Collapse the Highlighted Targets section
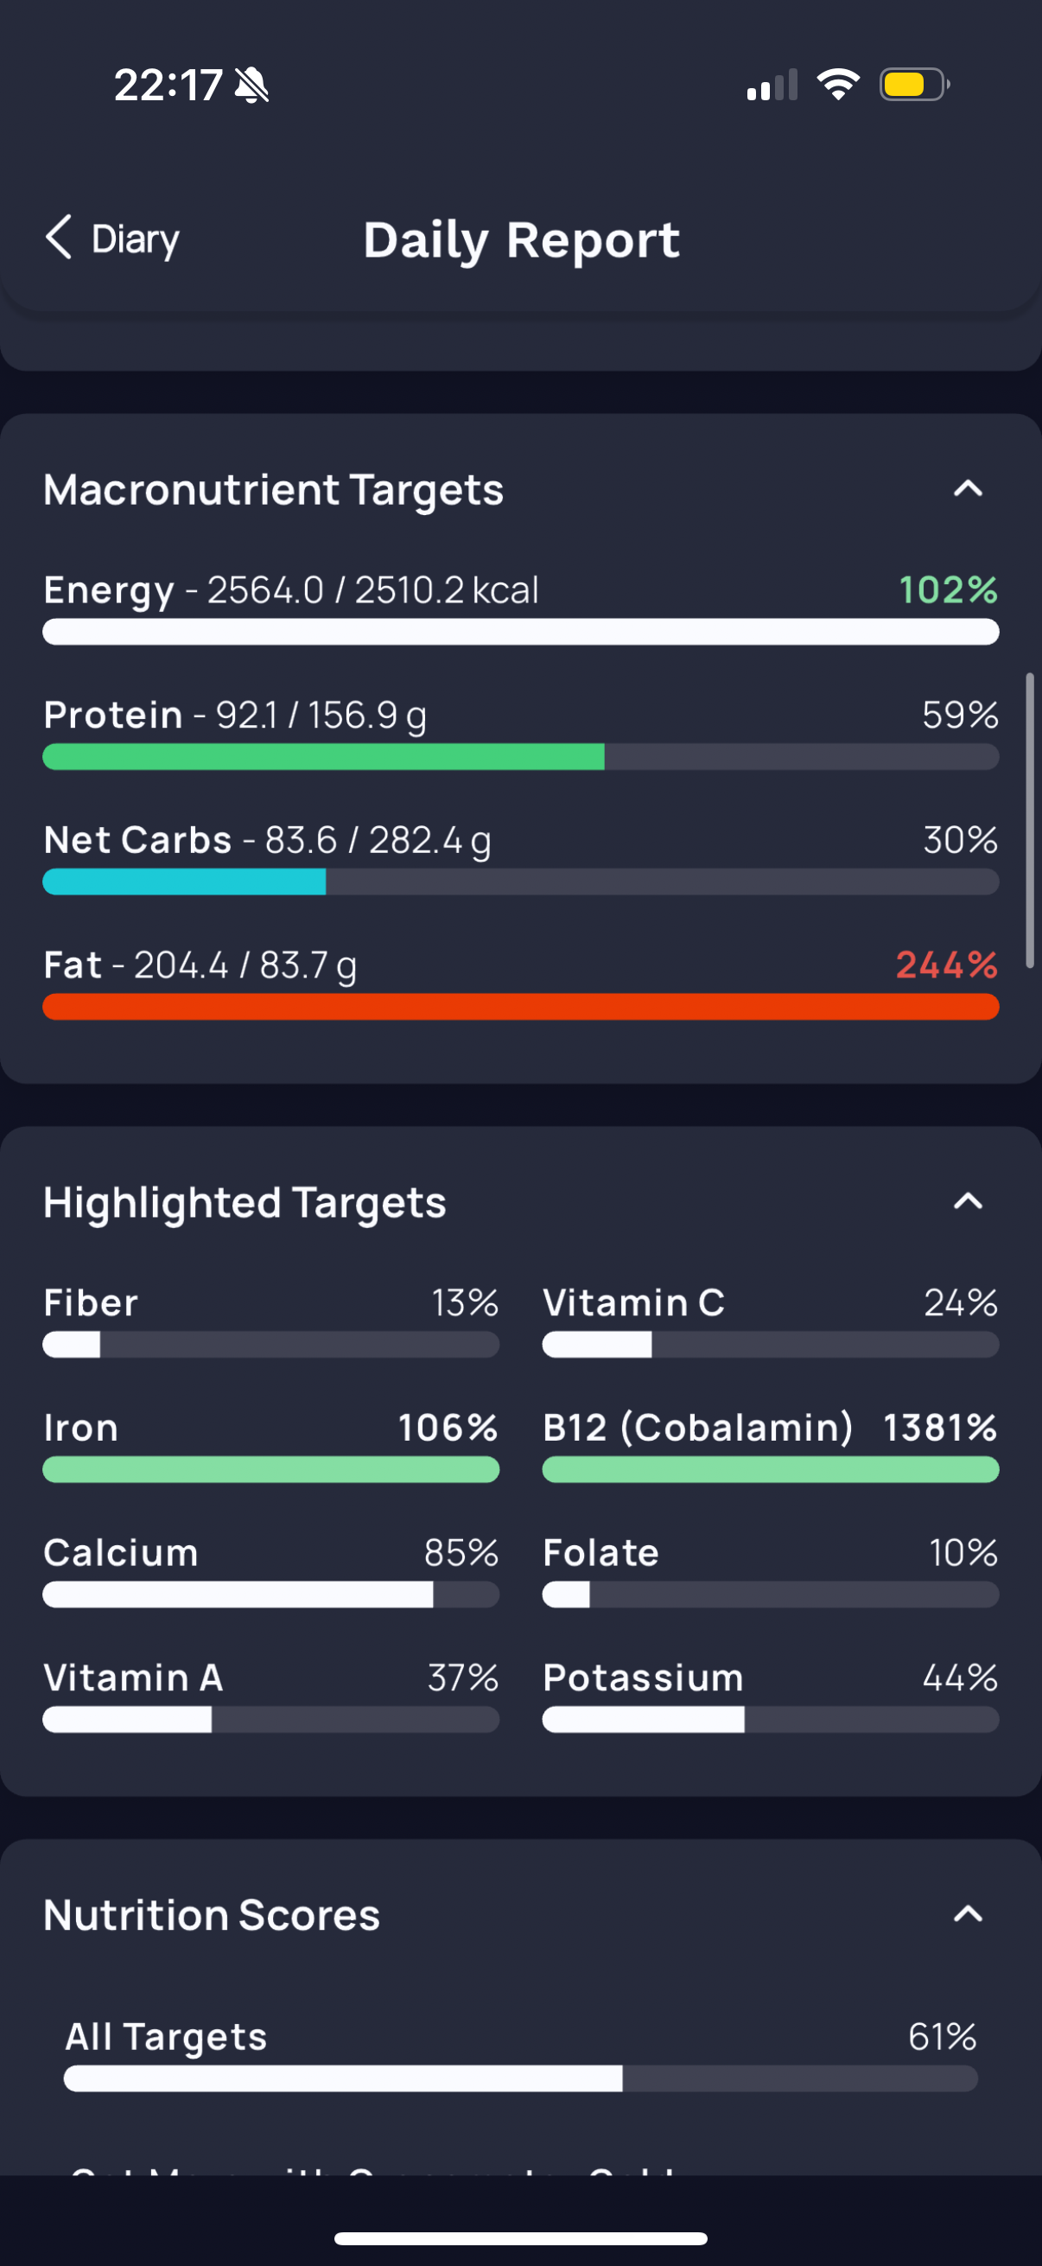Image resolution: width=1042 pixels, height=2266 pixels. point(967,1200)
